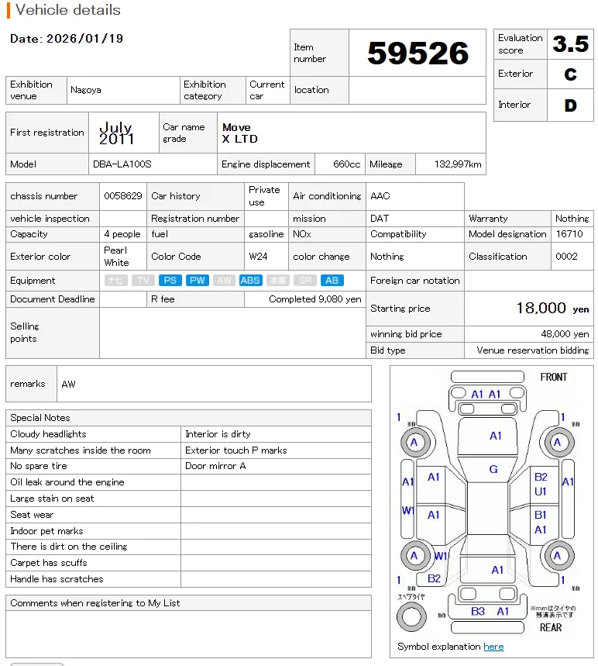Image resolution: width=598 pixels, height=666 pixels.
Task: Select the July 2011 registration value
Action: [x=116, y=133]
